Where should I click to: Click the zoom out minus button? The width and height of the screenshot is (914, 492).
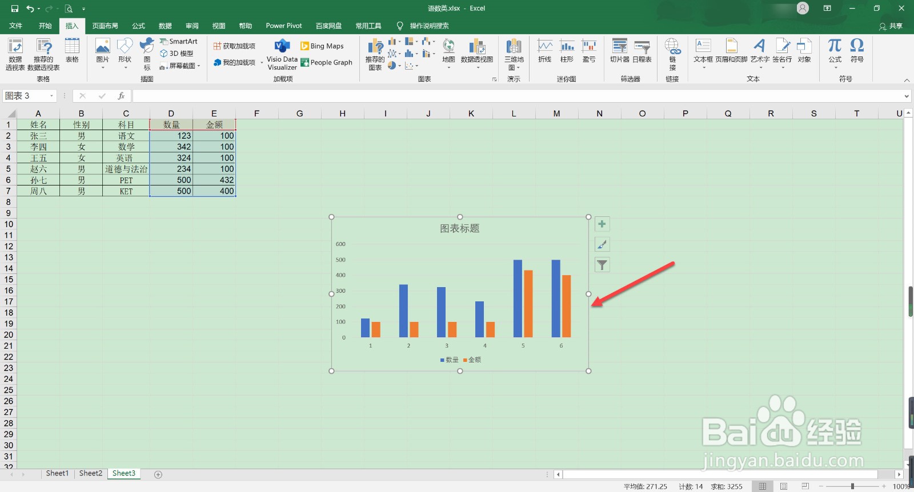pyautogui.click(x=821, y=486)
